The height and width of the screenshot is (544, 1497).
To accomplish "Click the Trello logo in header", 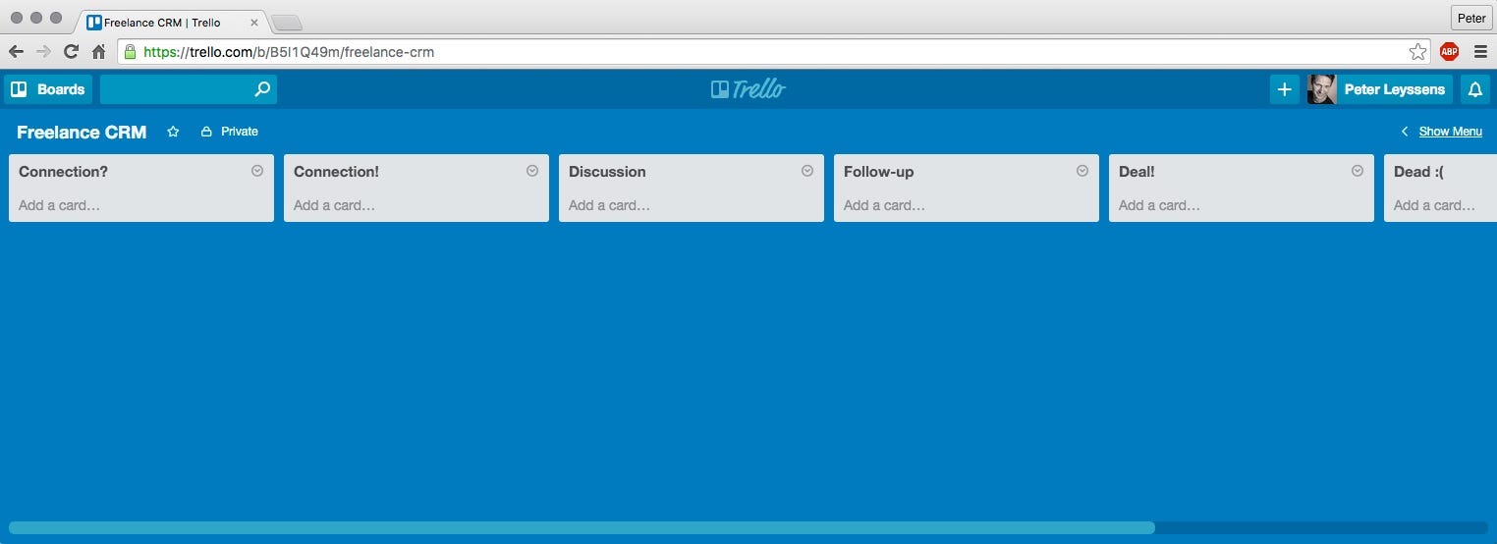I will pos(748,89).
